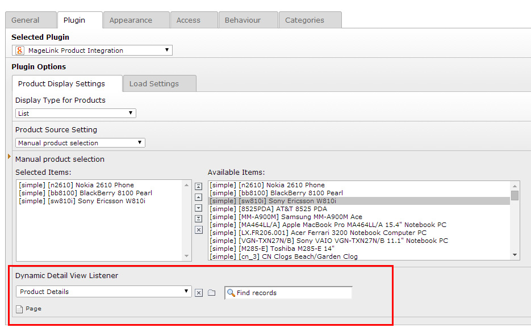Open the Appearance tab
Viewport: 531px width, 332px height.
click(x=131, y=20)
